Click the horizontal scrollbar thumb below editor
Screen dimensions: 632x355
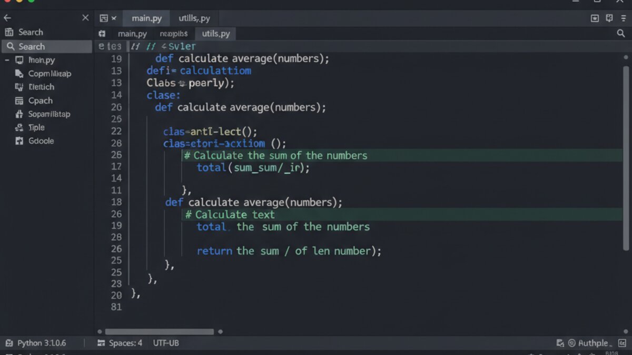tap(160, 332)
